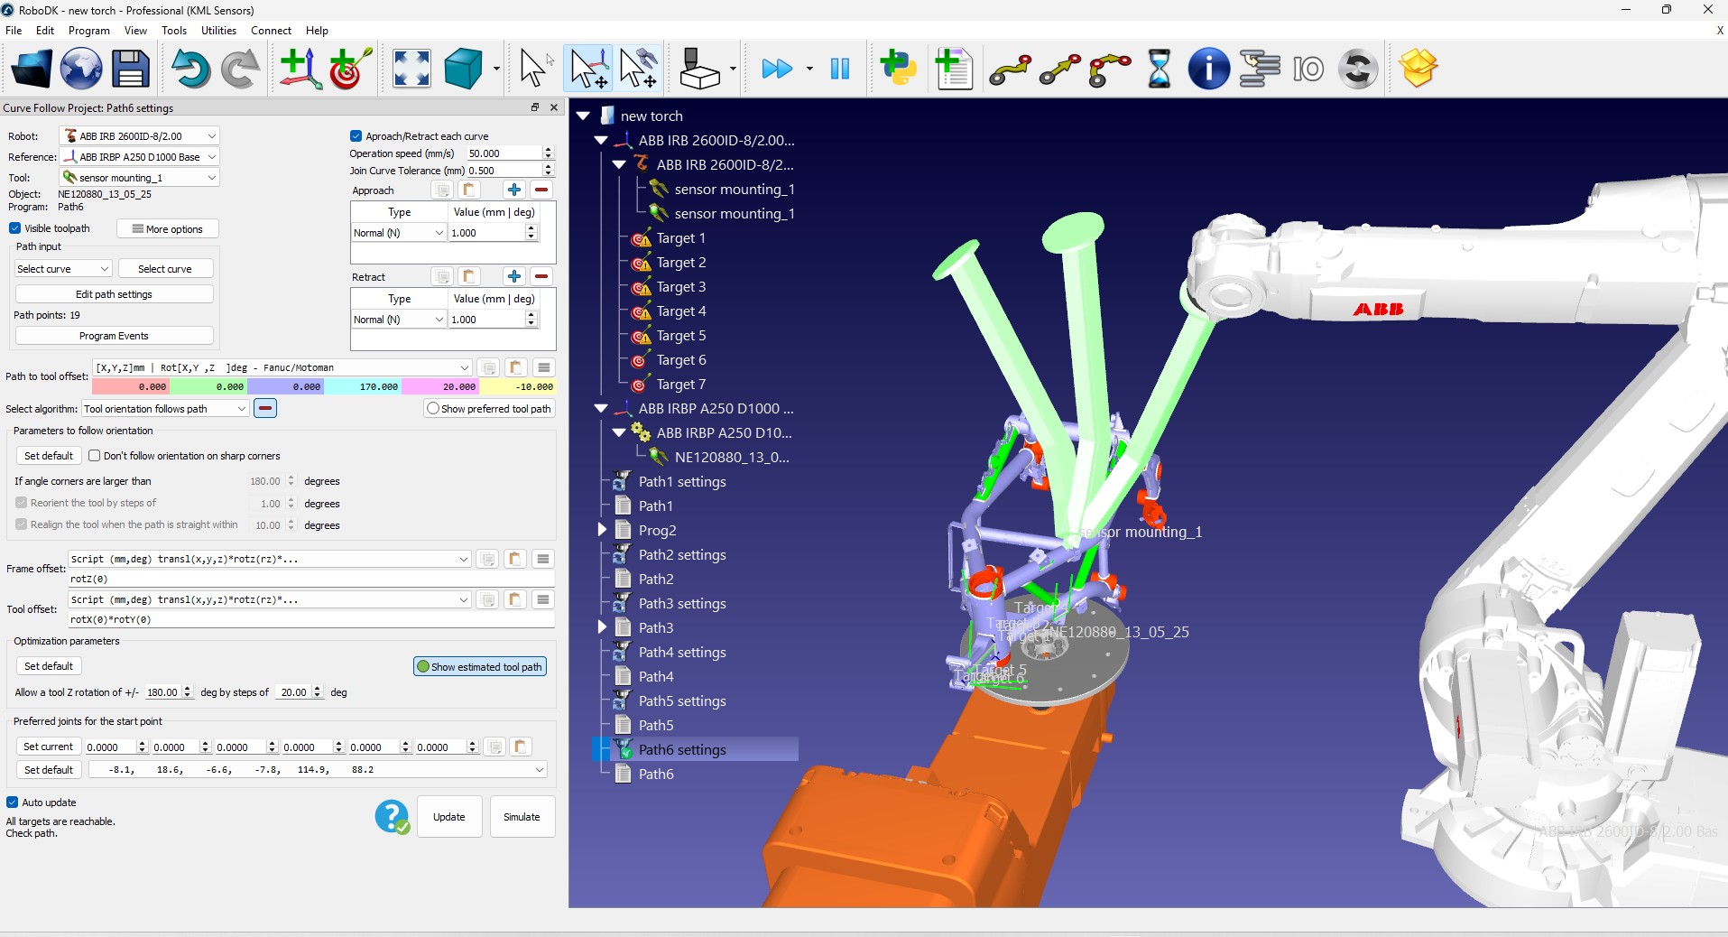Toggle Approach/Retract each curve checkbox
Viewport: 1728px width, 937px height.
click(356, 136)
